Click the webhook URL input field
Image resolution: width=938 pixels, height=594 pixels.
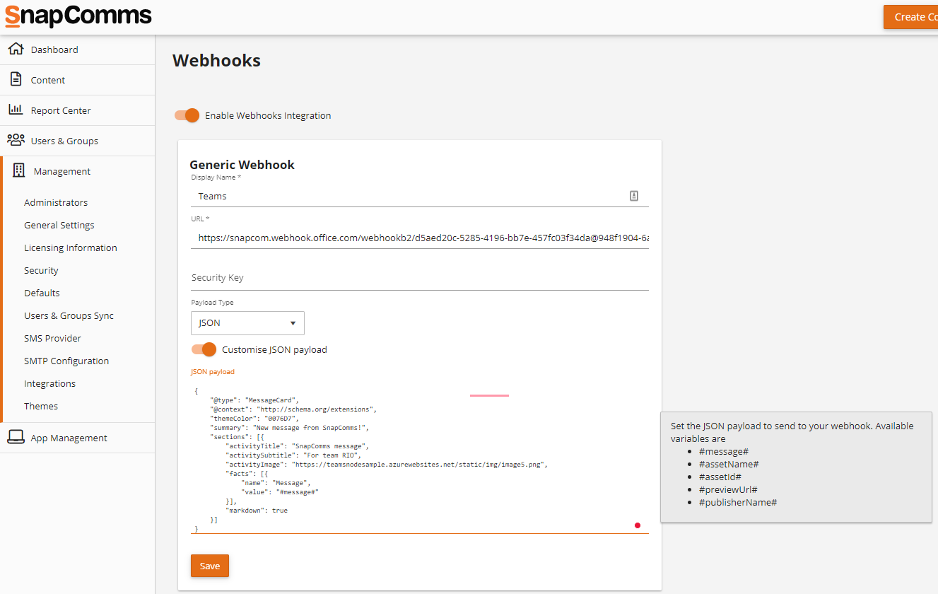coord(420,238)
